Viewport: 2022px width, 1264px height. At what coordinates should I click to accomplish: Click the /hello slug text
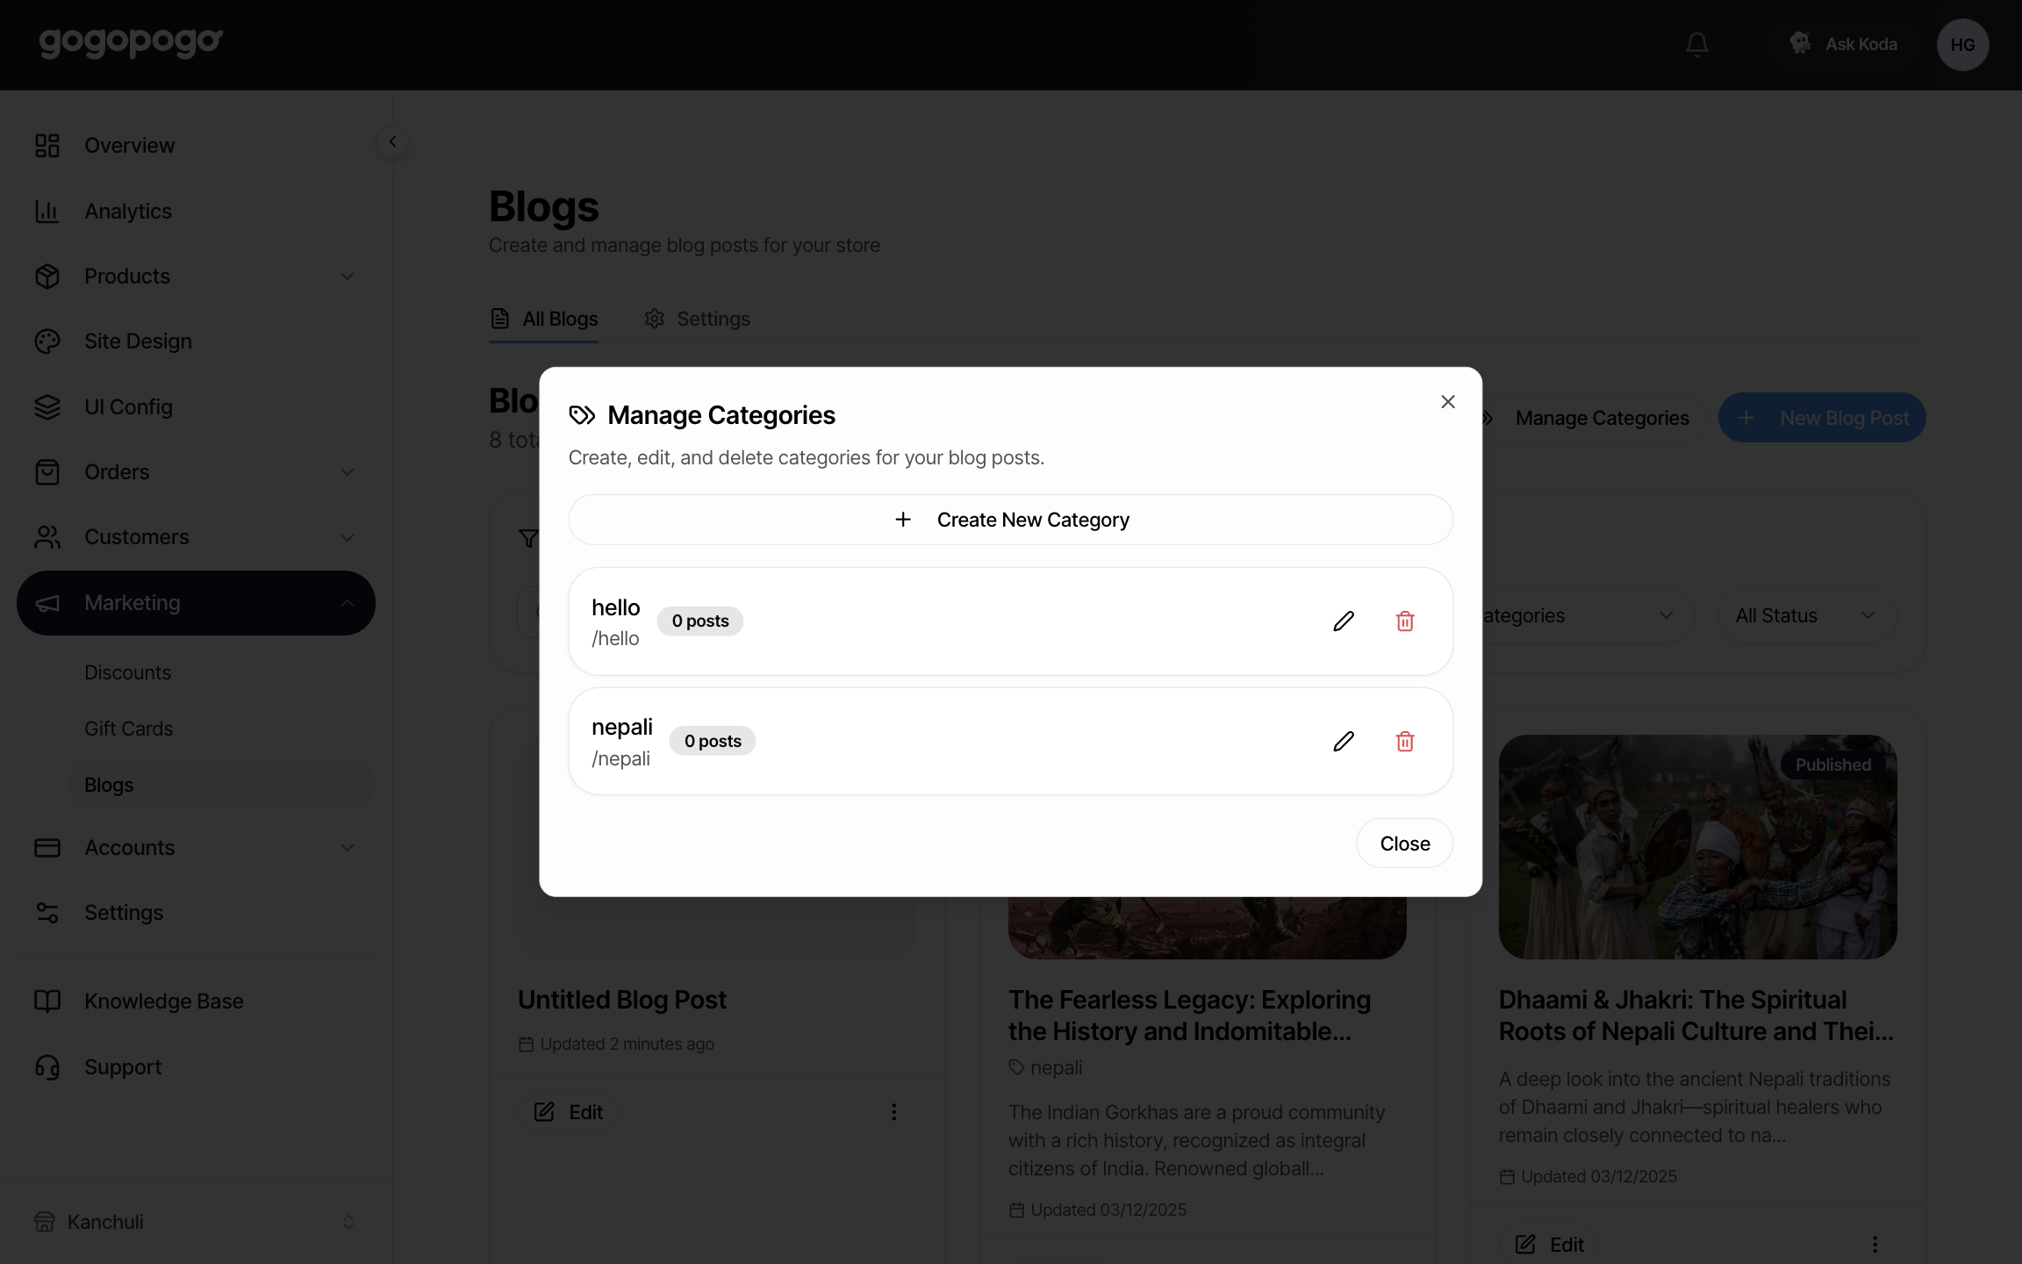[x=615, y=638]
